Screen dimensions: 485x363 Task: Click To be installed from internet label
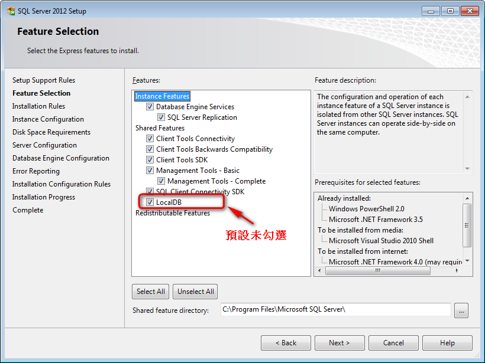point(363,251)
